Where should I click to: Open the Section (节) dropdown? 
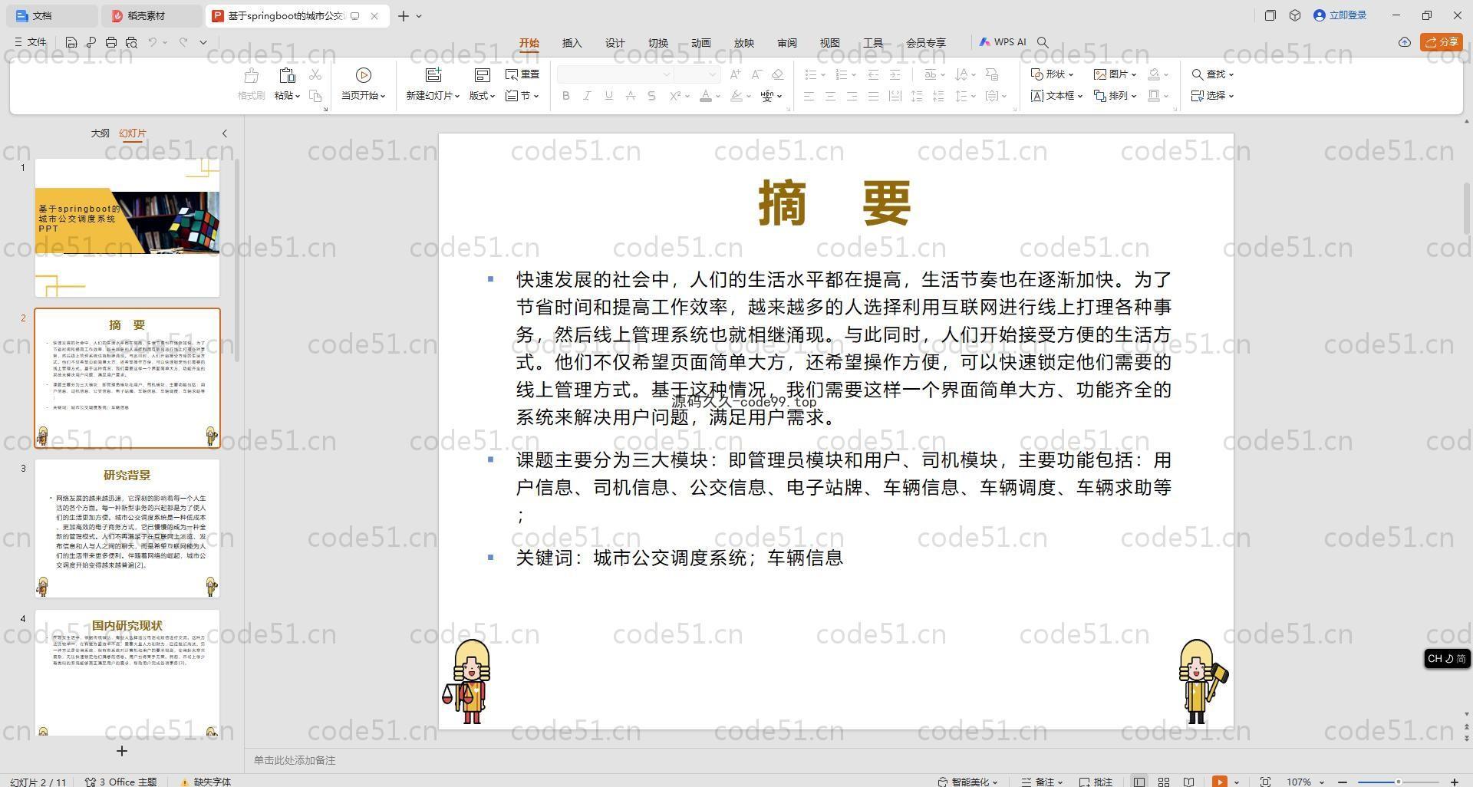pyautogui.click(x=522, y=96)
